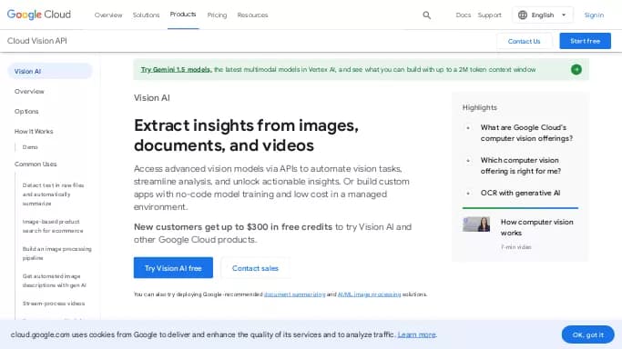622x349 pixels.
Task: Click the 'Highlights' panel heading
Action: click(480, 107)
